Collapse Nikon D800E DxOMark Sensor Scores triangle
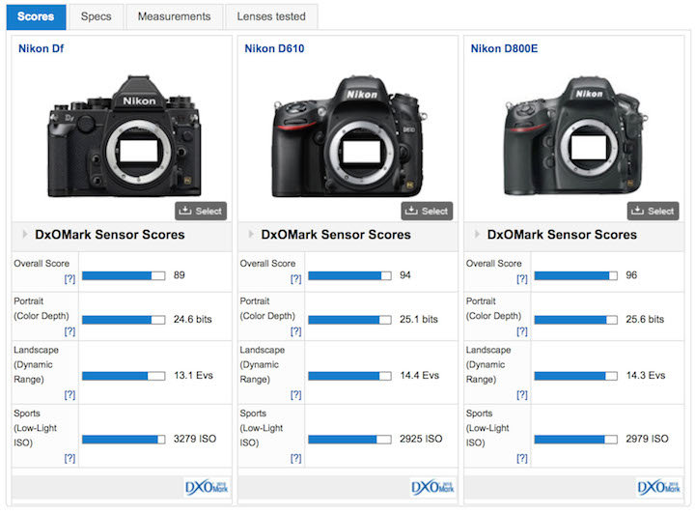 click(x=477, y=234)
